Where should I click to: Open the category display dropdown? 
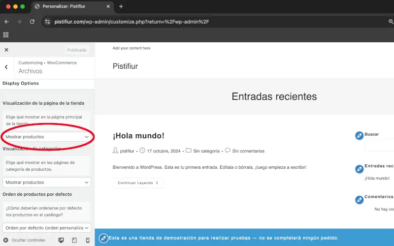tap(47, 182)
